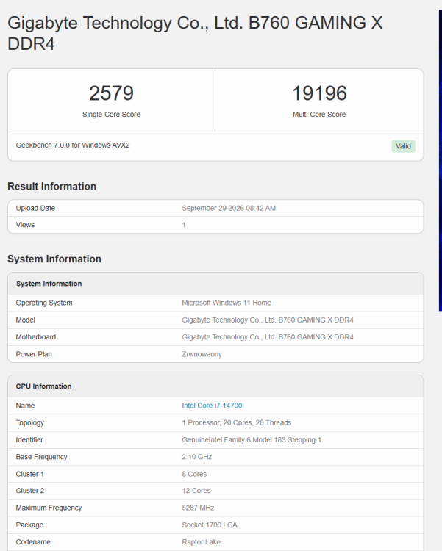Select the Raptor Lake codename value

[x=201, y=542]
